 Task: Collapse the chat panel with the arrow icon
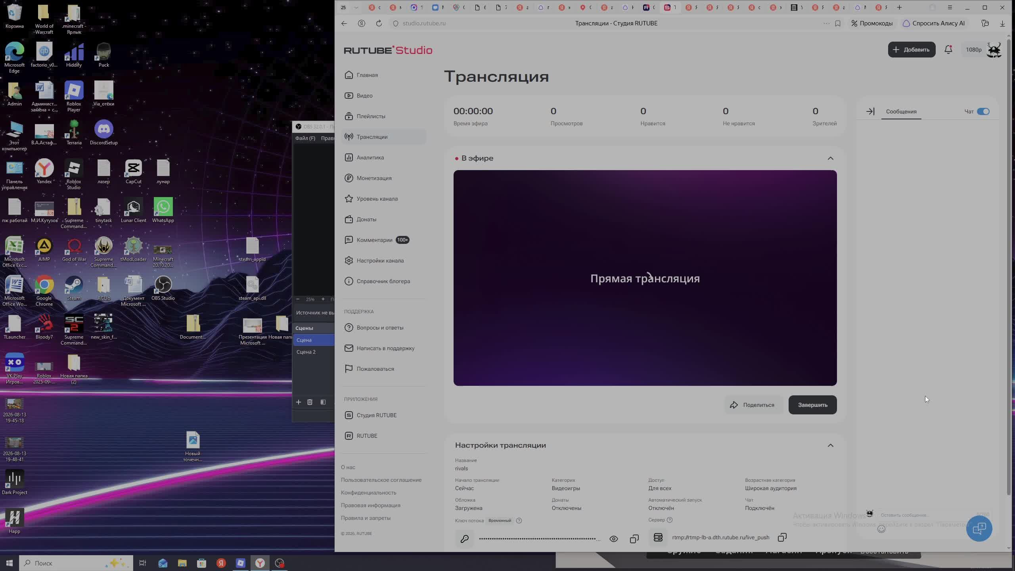[x=870, y=111]
